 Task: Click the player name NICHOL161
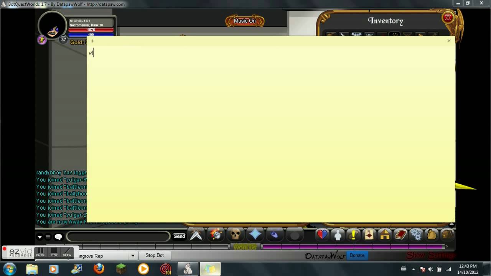coord(80,21)
